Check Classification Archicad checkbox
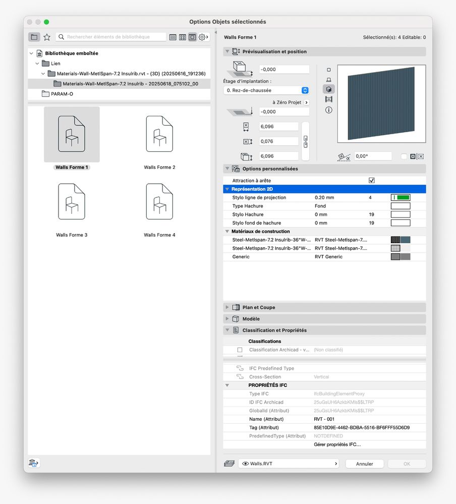This screenshot has height=504, width=456. tap(240, 350)
